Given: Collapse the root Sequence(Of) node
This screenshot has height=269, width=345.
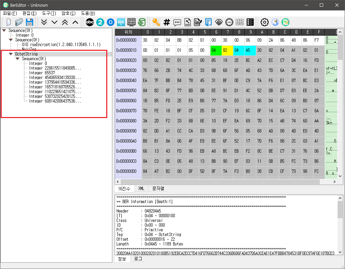Looking at the screenshot, I should [4, 30].
